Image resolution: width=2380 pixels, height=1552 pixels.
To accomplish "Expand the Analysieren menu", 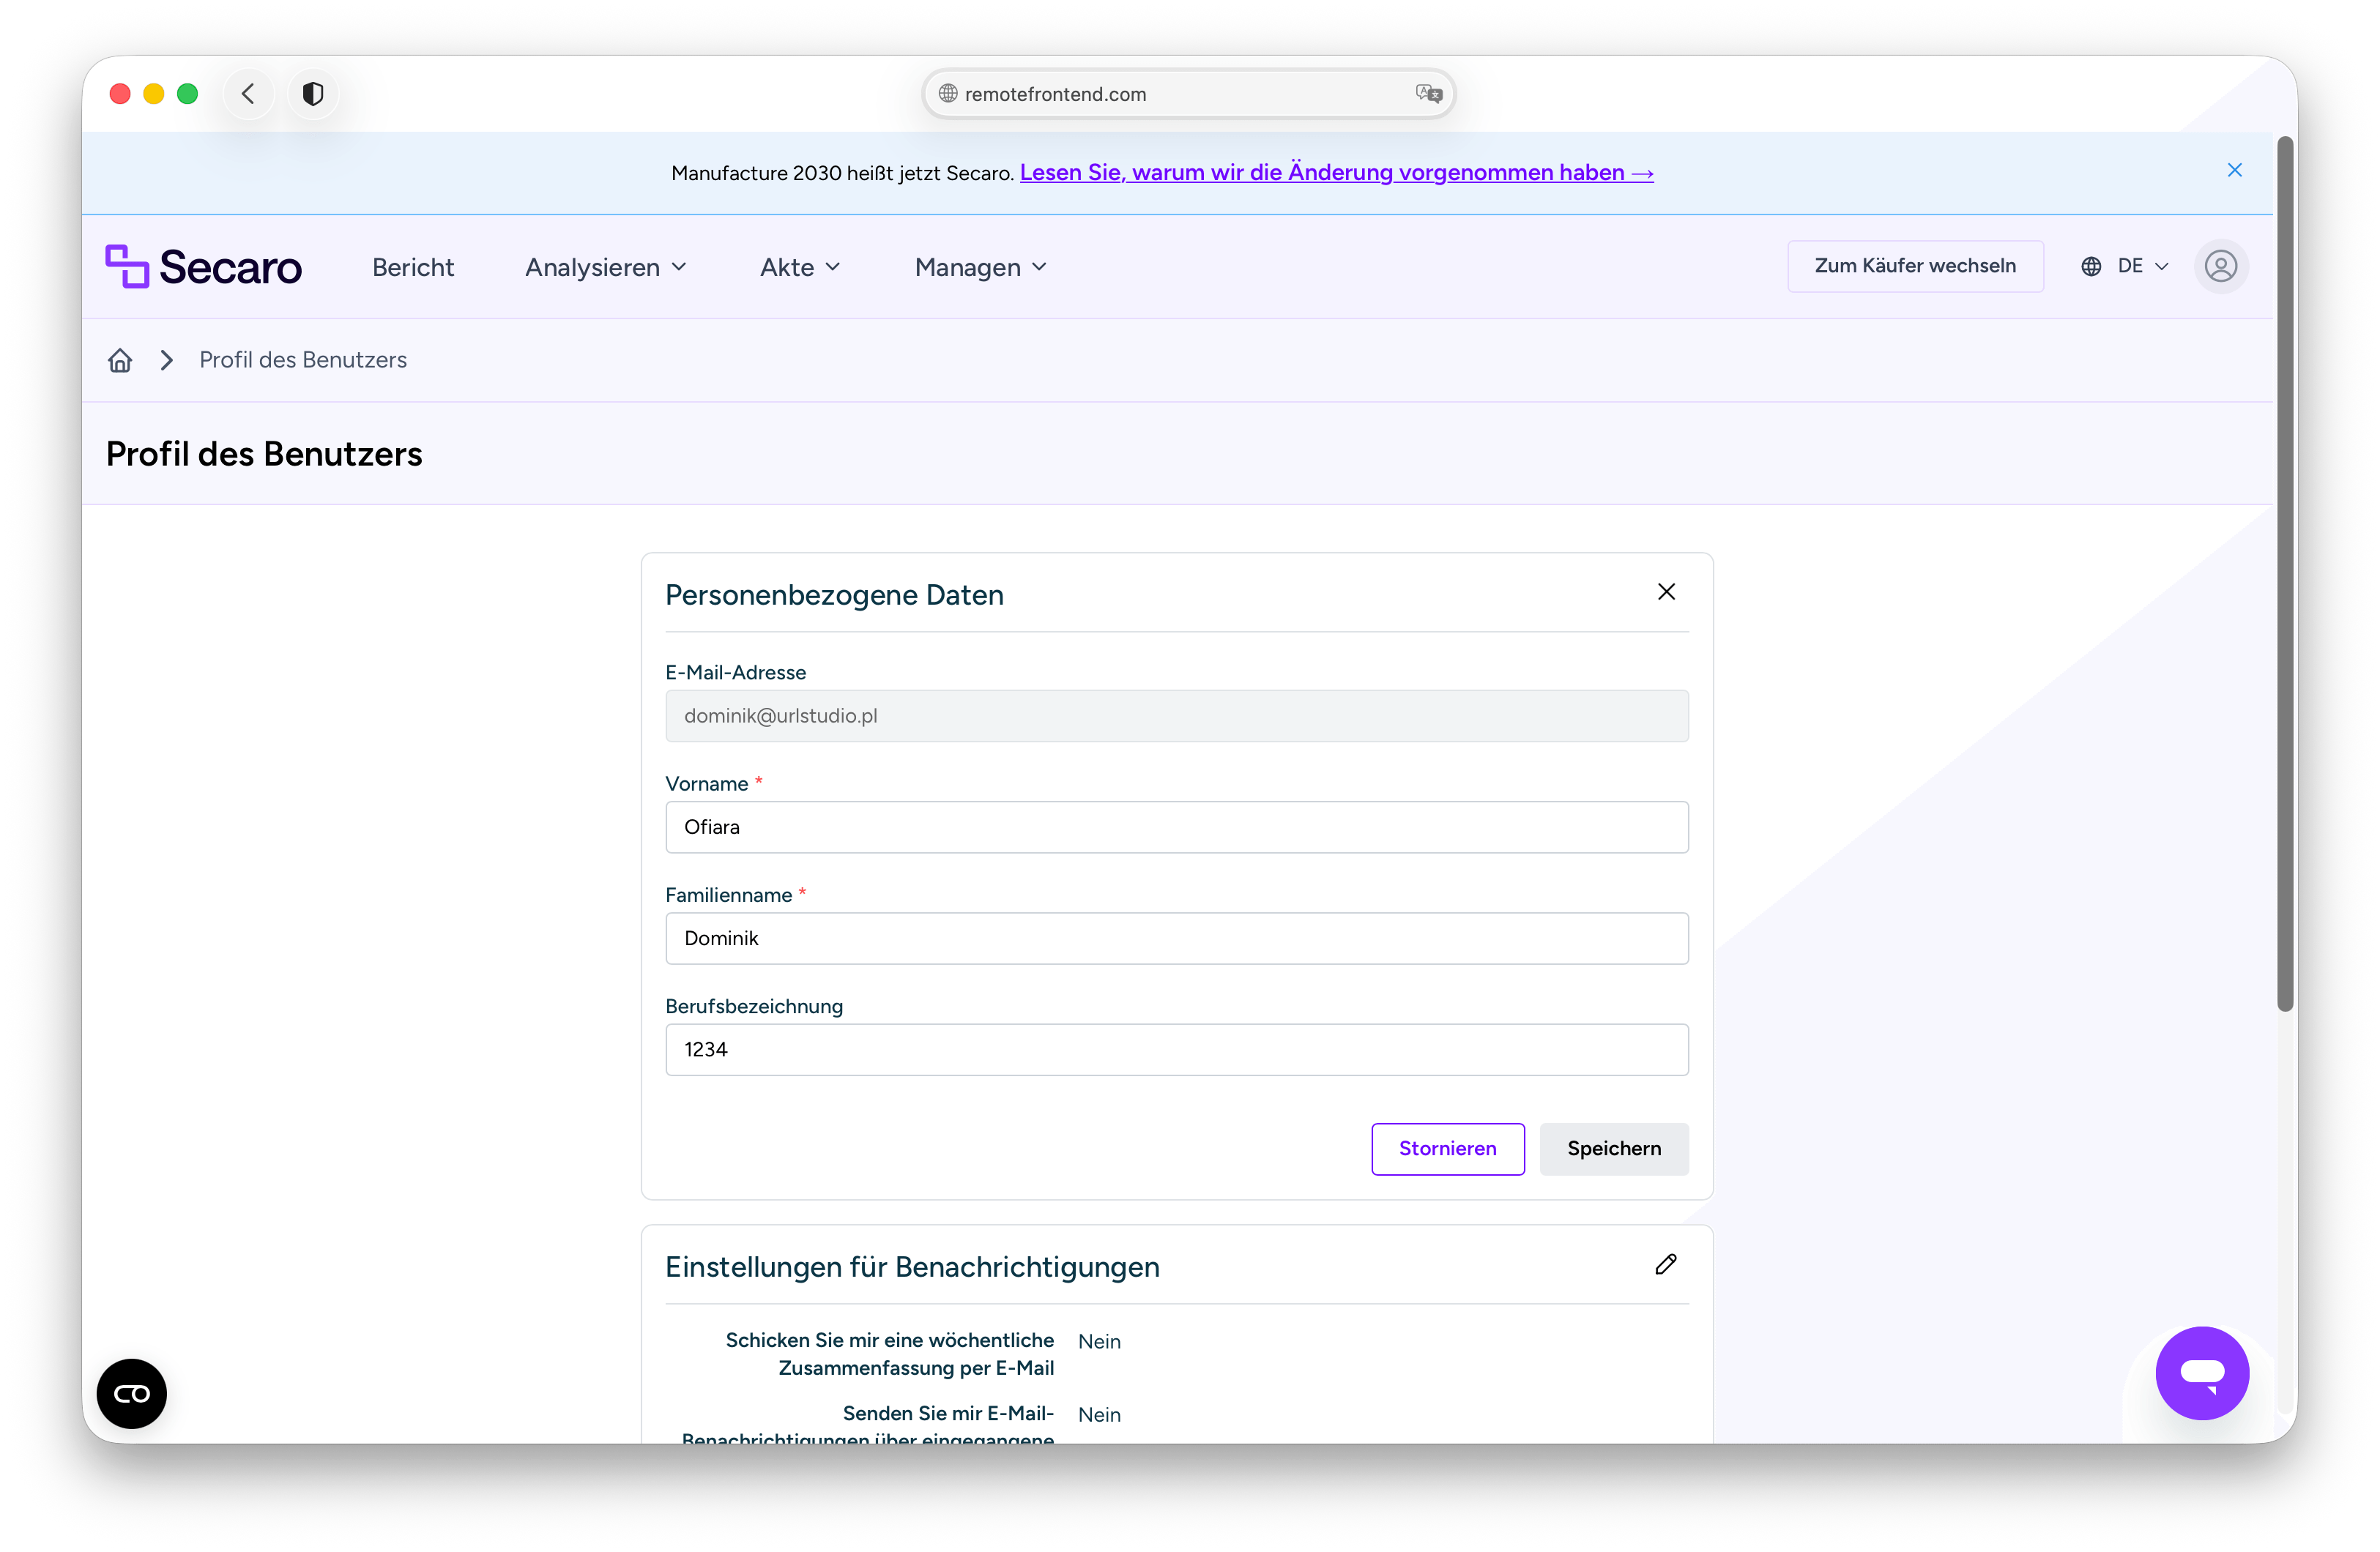I will click(x=606, y=268).
